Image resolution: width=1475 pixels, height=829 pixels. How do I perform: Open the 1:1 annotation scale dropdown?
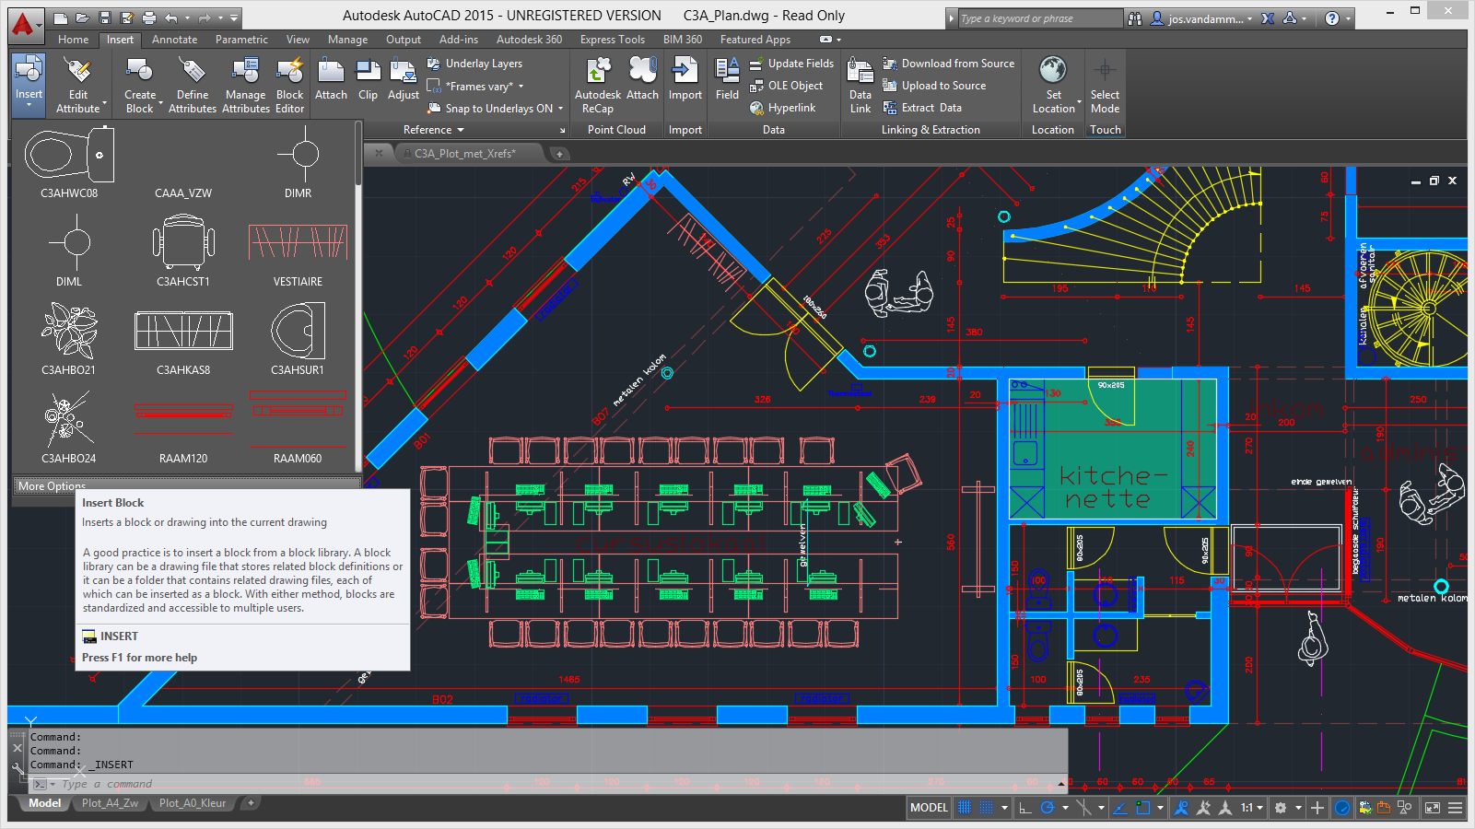coord(1251,808)
